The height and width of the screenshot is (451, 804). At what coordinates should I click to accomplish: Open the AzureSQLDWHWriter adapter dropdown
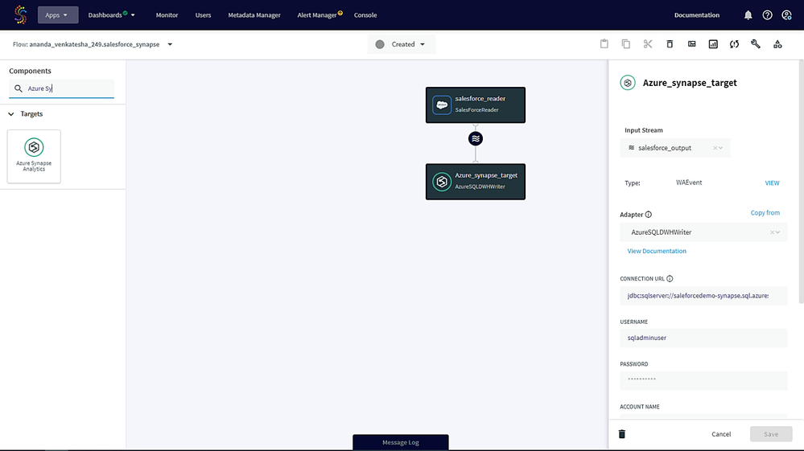tap(778, 232)
